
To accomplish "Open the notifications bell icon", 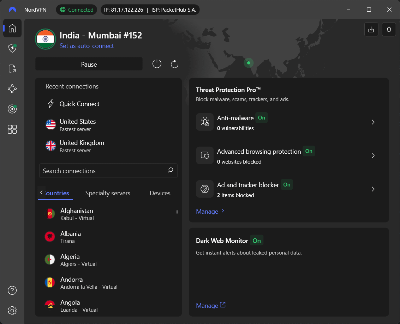I will pyautogui.click(x=389, y=29).
